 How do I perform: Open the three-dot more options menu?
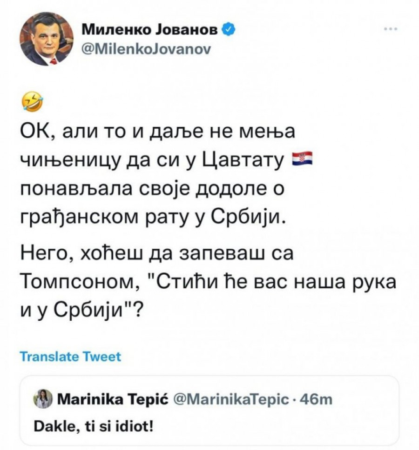389,30
